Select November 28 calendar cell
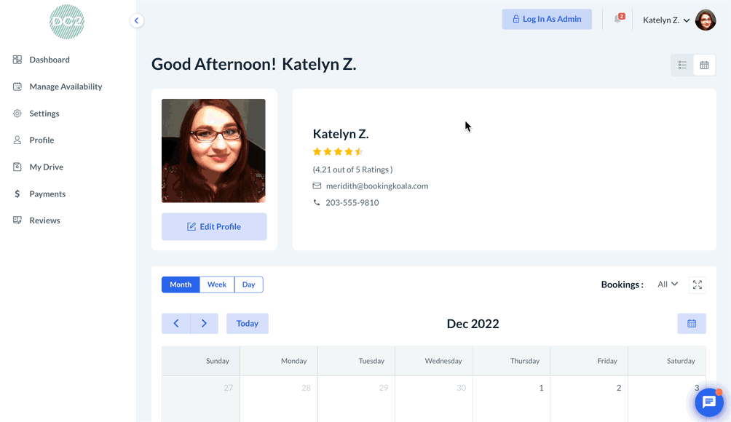The height and width of the screenshot is (422, 731). [279, 399]
